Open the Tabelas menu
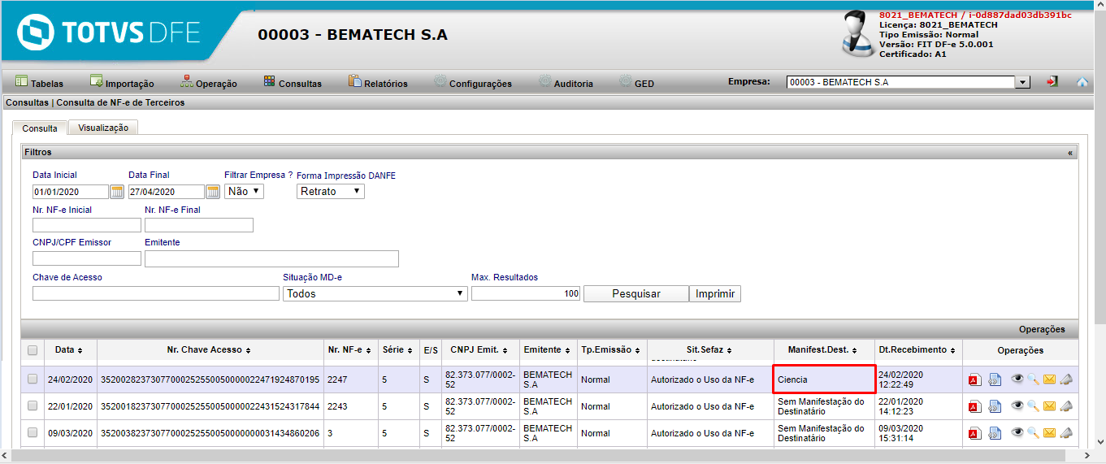The width and height of the screenshot is (1106, 464). [40, 82]
